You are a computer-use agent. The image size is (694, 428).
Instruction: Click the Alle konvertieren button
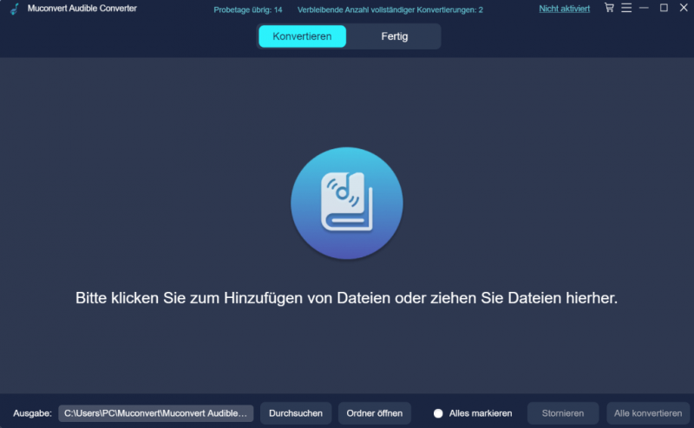click(648, 413)
